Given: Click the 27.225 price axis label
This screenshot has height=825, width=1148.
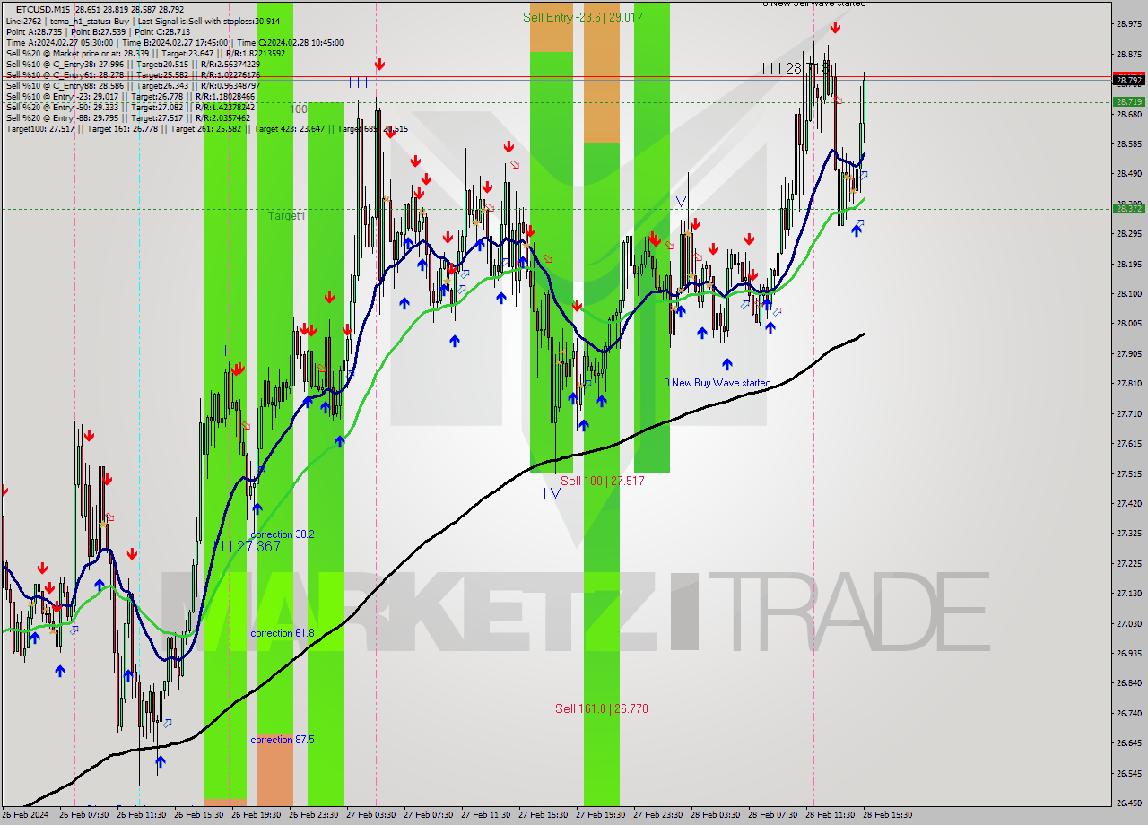Looking at the screenshot, I should [1128, 564].
